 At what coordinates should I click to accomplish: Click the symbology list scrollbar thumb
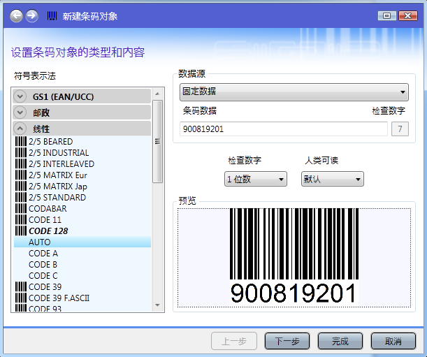point(157,141)
